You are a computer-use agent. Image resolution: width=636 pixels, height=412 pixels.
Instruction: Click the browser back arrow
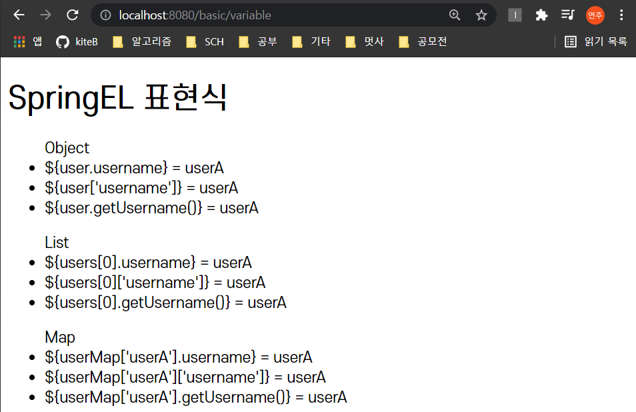click(19, 15)
